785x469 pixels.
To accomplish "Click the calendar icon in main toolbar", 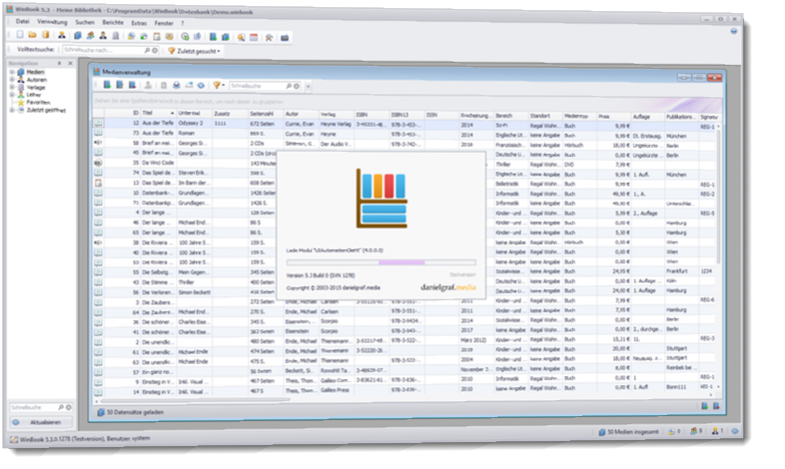I will [254, 38].
